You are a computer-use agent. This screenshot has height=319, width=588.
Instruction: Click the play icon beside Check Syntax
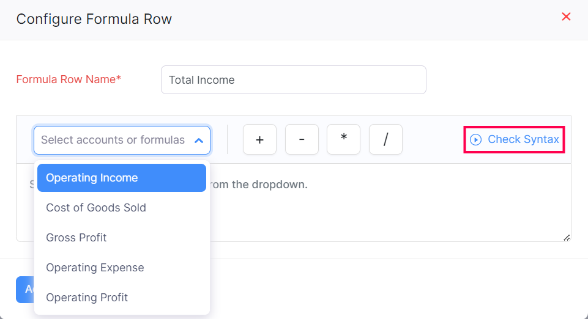475,140
